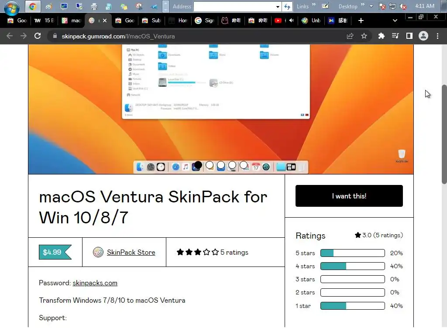The height and width of the screenshot is (335, 447).
Task: Open the skinpacks.com password link
Action: click(95, 283)
